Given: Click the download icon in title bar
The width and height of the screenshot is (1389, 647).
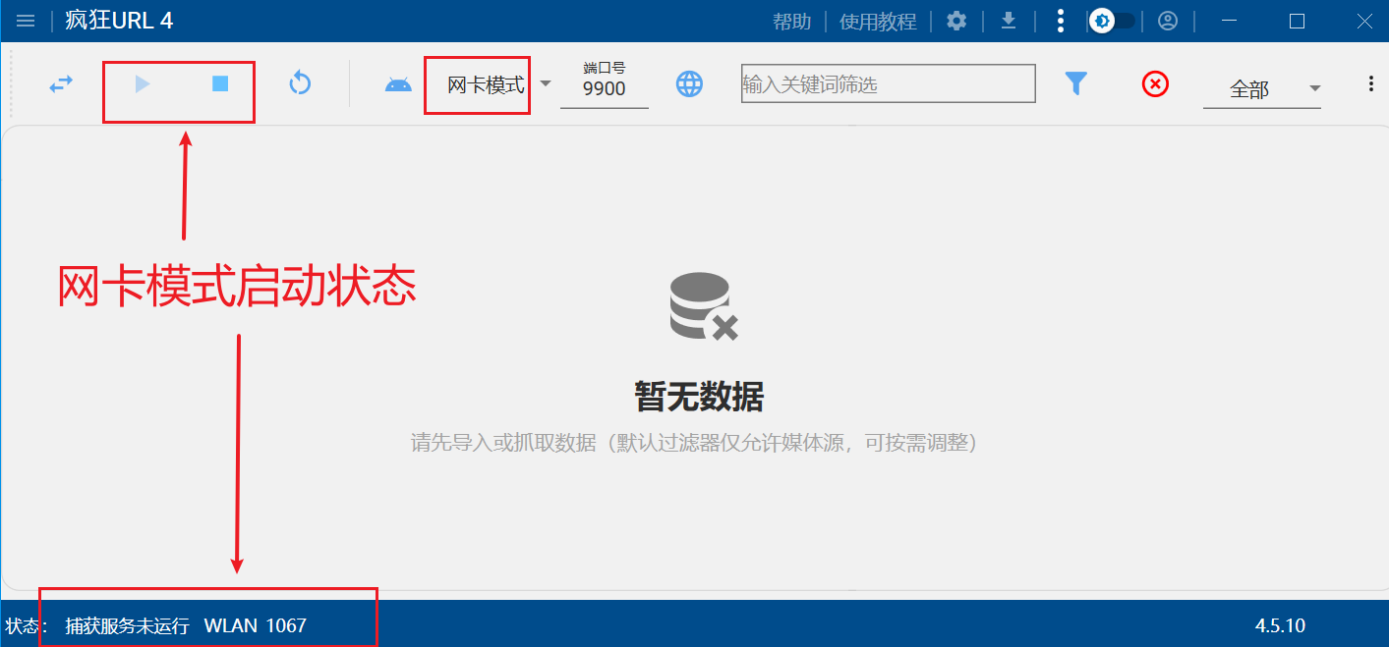Looking at the screenshot, I should (1008, 21).
